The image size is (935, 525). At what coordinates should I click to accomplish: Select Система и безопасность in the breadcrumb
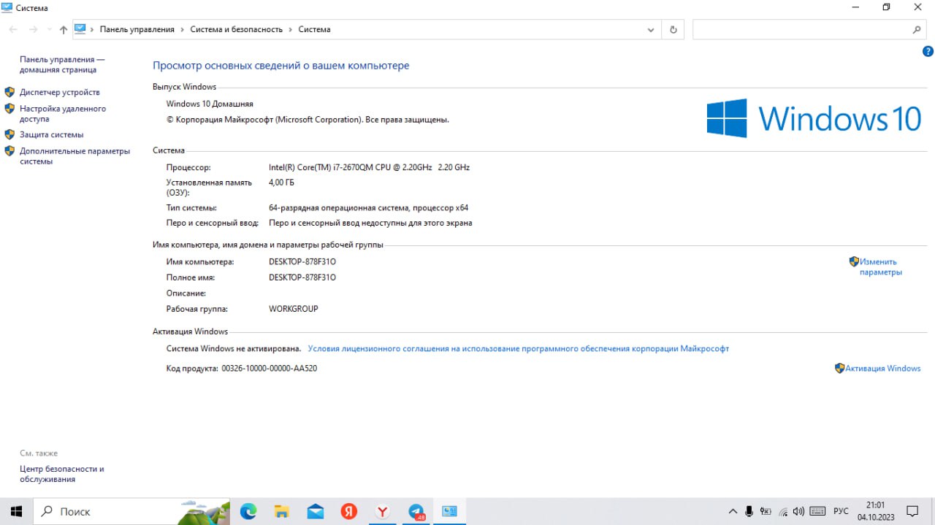[236, 29]
